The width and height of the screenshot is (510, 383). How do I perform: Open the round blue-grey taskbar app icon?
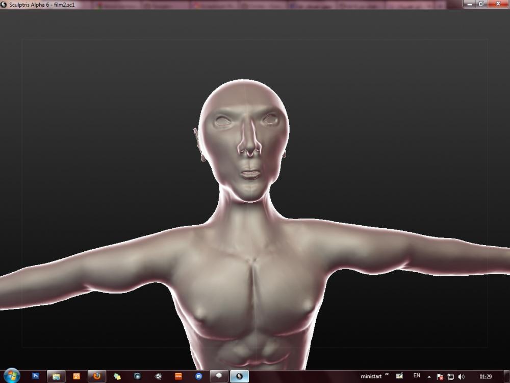(138, 376)
